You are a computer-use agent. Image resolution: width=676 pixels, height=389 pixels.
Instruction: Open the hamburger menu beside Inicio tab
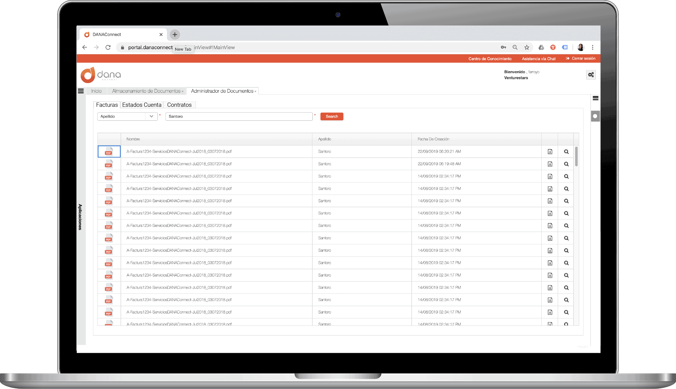81,91
